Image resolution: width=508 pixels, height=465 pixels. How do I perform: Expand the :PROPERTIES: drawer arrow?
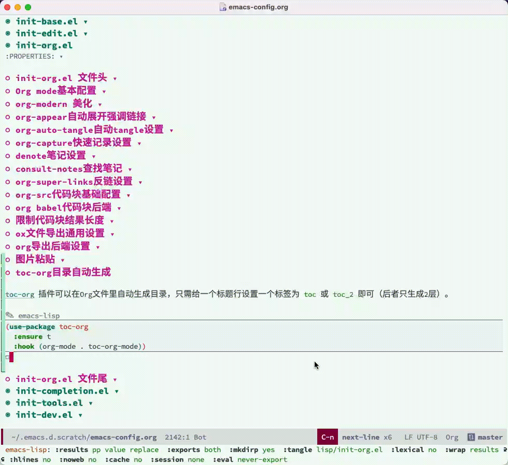[61, 57]
